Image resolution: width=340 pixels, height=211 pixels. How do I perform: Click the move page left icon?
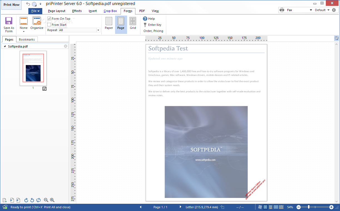coord(12,200)
